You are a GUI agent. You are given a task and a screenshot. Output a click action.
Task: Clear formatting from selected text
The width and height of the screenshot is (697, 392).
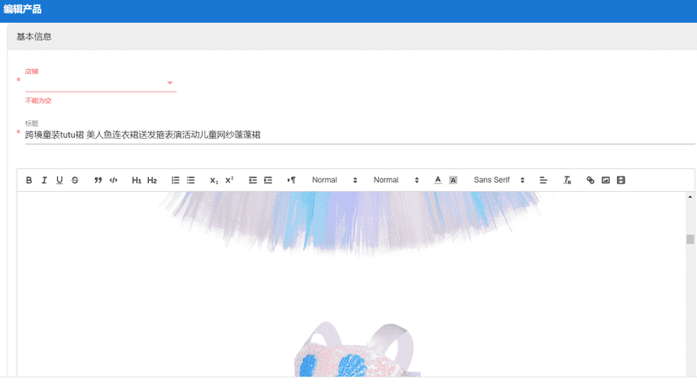(x=567, y=180)
